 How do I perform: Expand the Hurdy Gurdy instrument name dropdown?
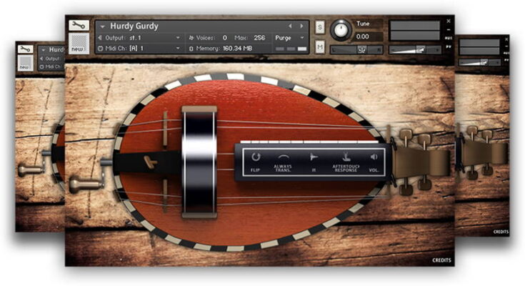(101, 26)
